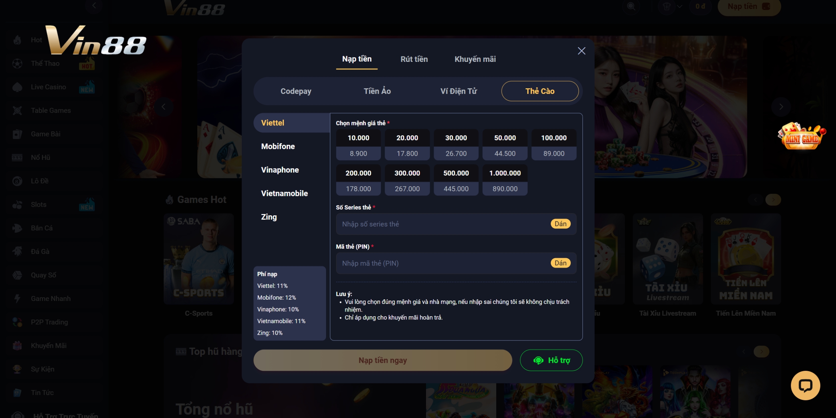This screenshot has width=836, height=418.
Task: Select the Tiền Ảo payment method
Action: coord(377,91)
